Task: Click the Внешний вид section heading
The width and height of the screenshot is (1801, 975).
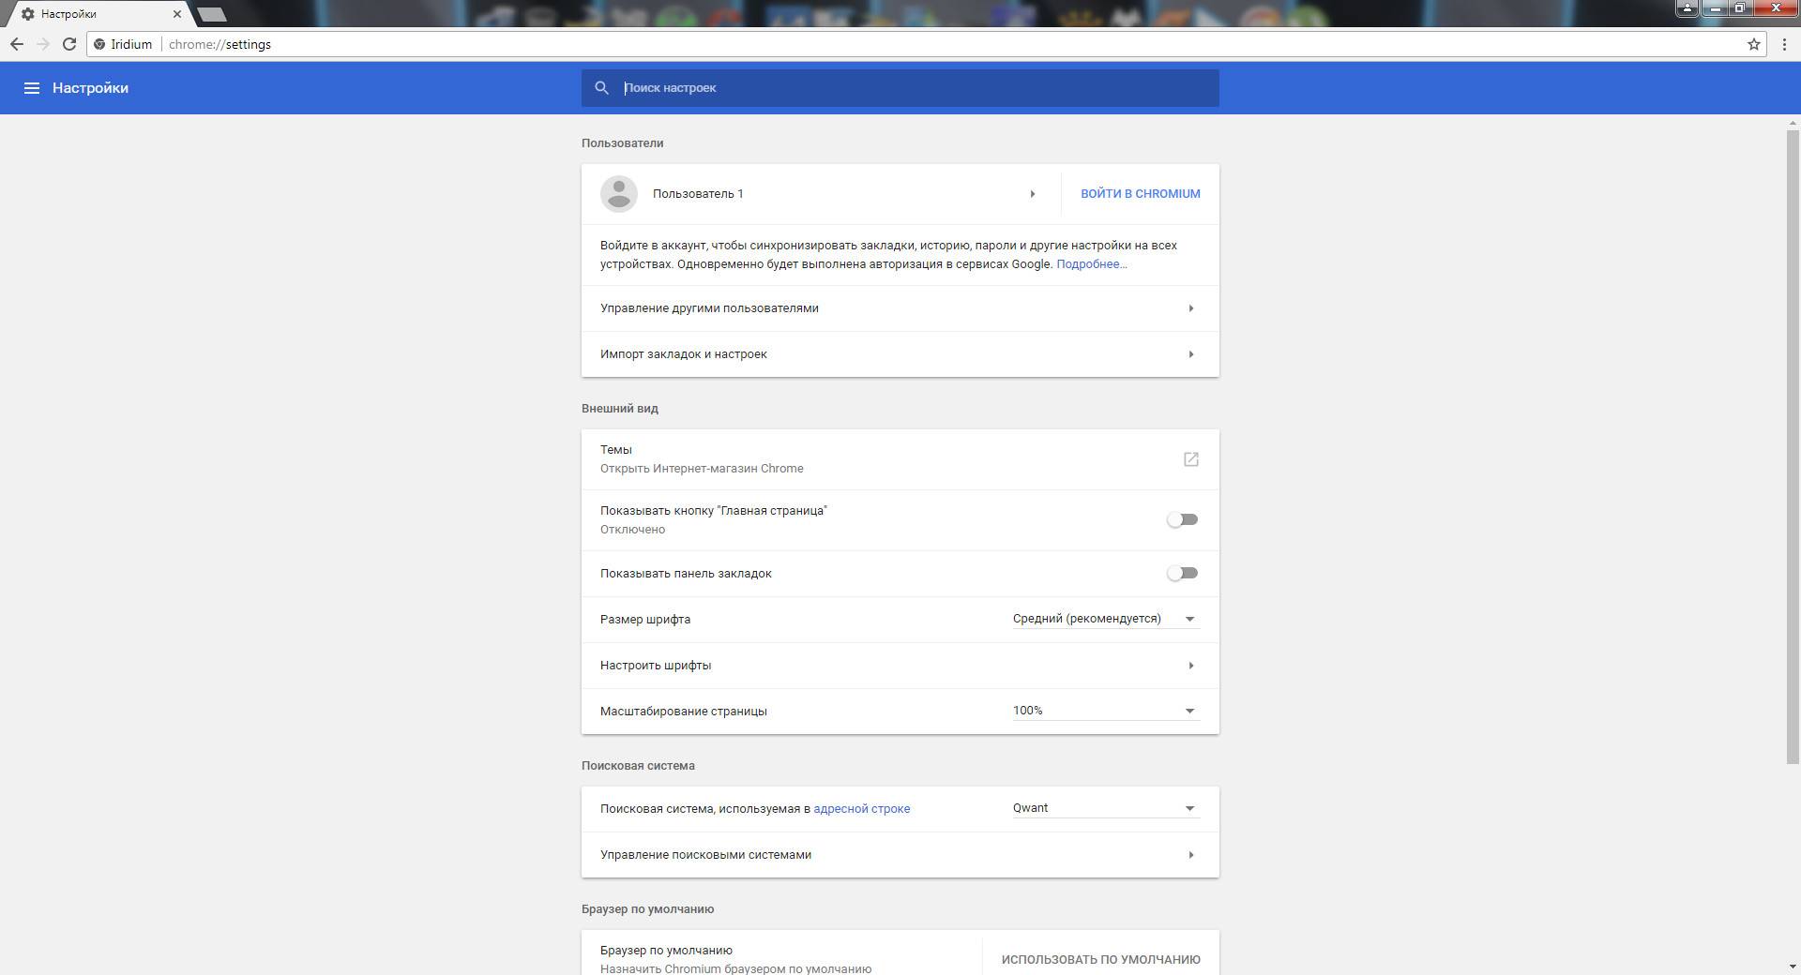Action: (x=620, y=409)
